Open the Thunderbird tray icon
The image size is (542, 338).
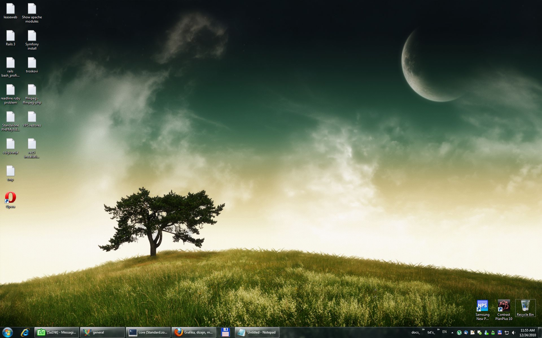pyautogui.click(x=466, y=333)
